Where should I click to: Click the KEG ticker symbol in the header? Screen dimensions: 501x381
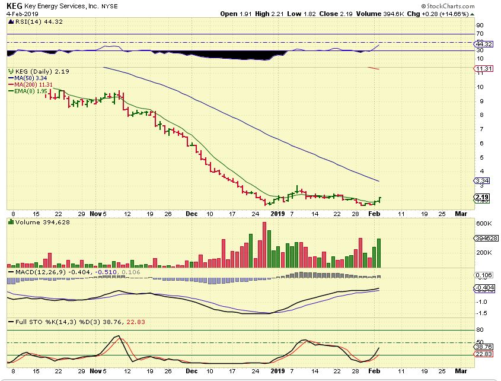tap(14, 6)
